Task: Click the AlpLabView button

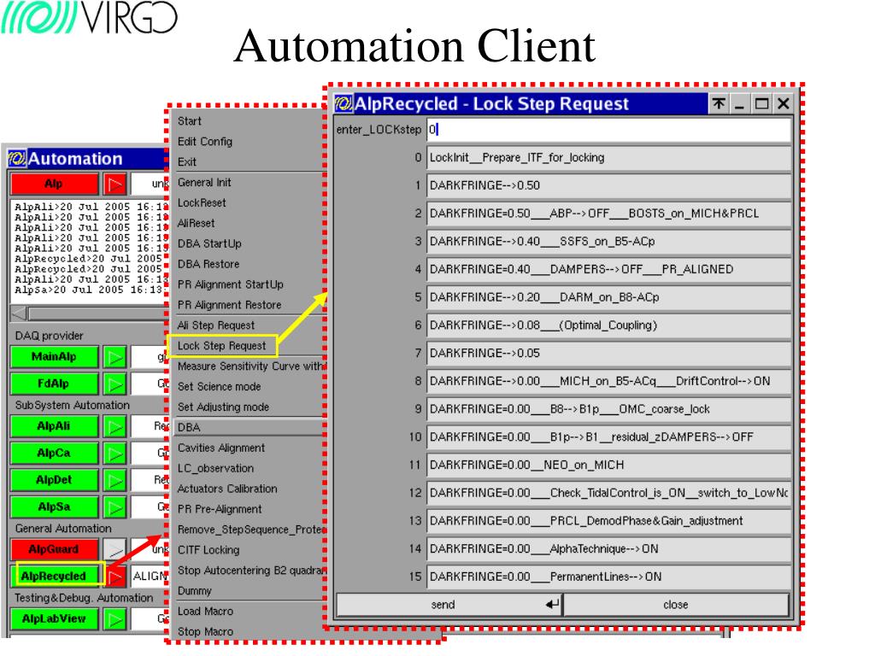Action: [x=54, y=619]
